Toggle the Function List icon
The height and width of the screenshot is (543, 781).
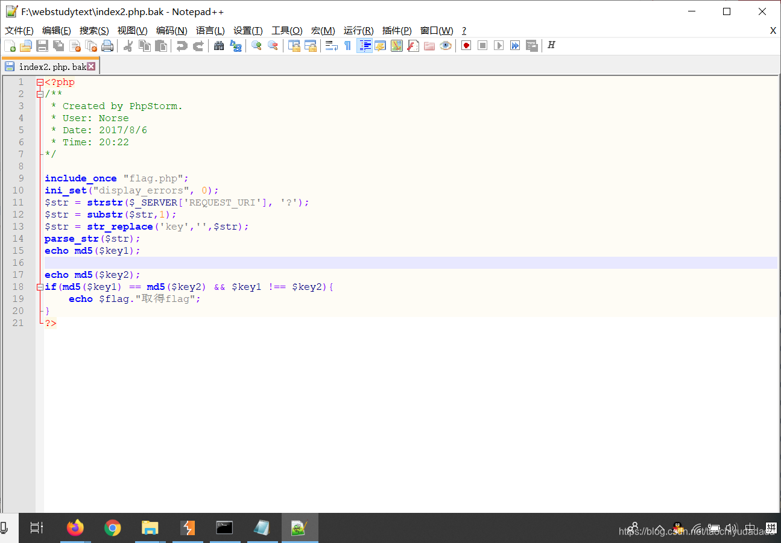coord(413,46)
